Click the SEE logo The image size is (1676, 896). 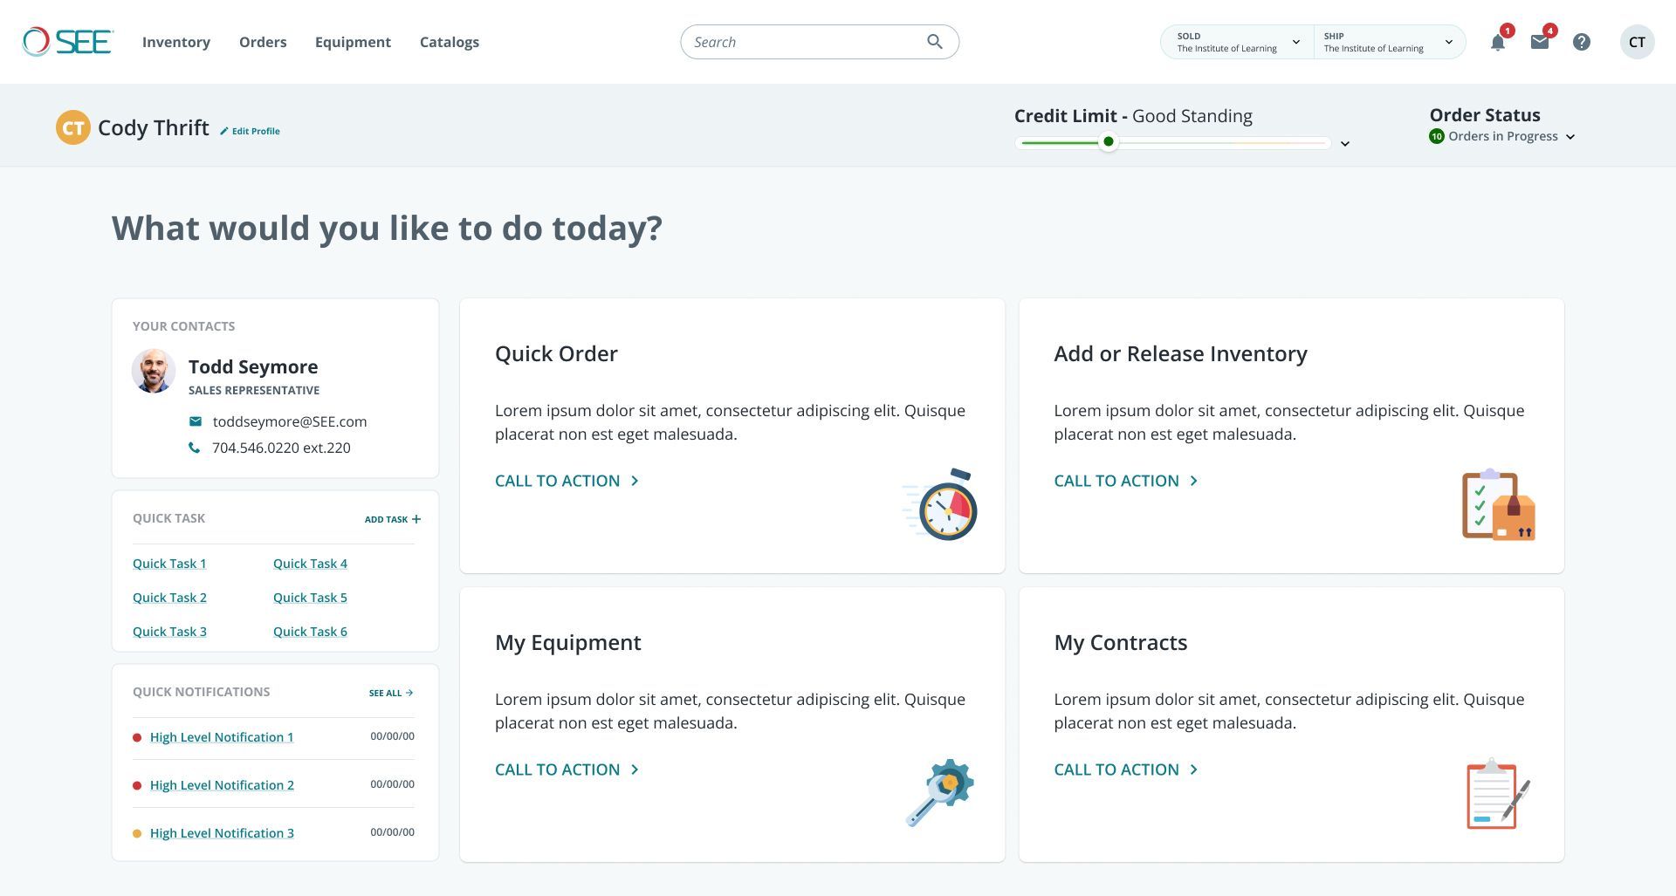[x=68, y=42]
